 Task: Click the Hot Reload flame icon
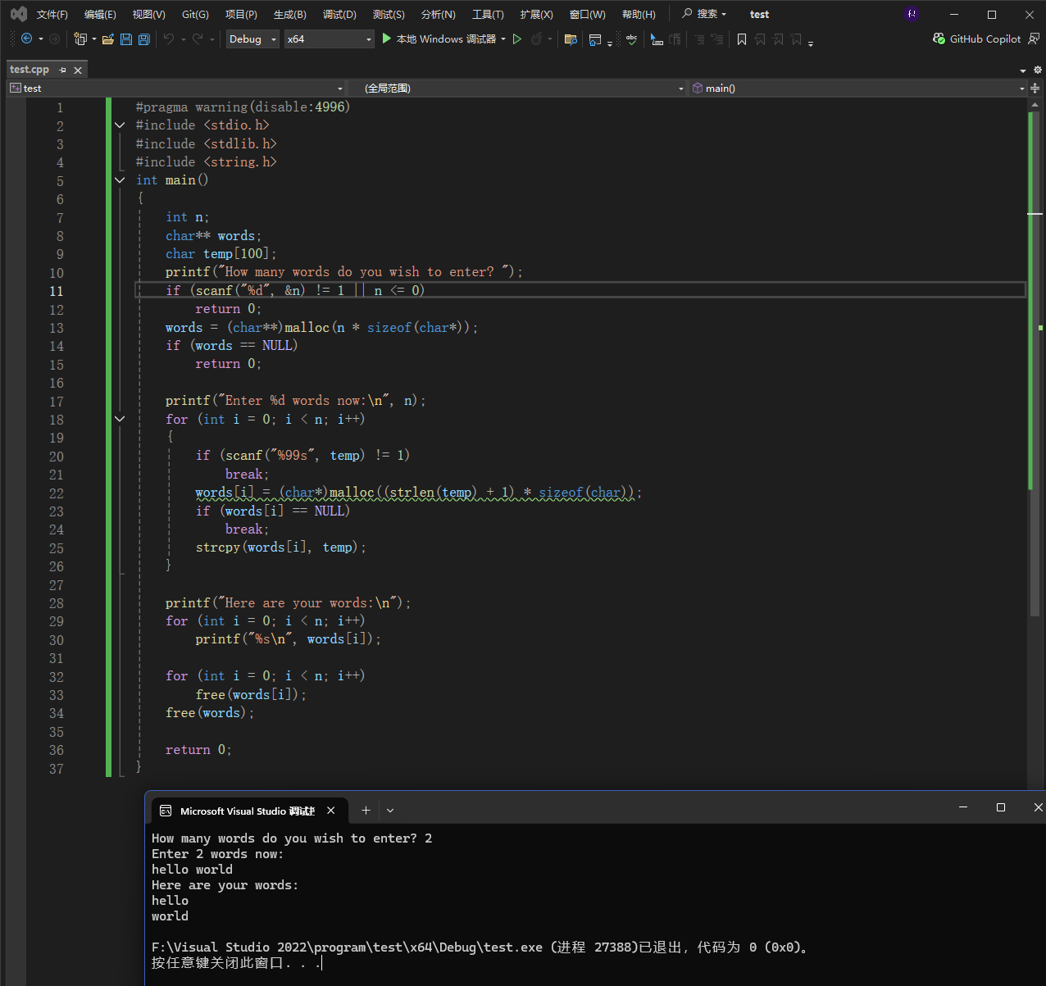pyautogui.click(x=536, y=39)
